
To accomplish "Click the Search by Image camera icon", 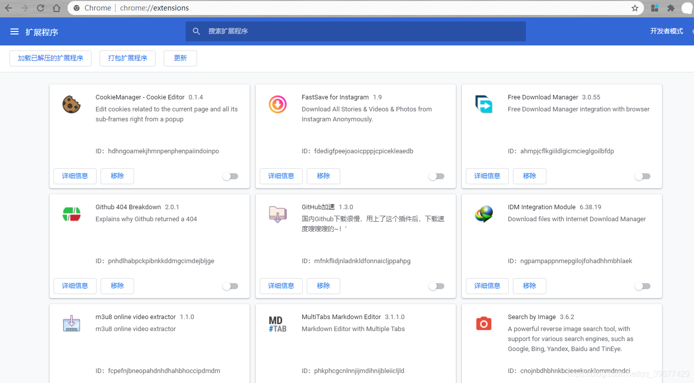I will point(484,324).
